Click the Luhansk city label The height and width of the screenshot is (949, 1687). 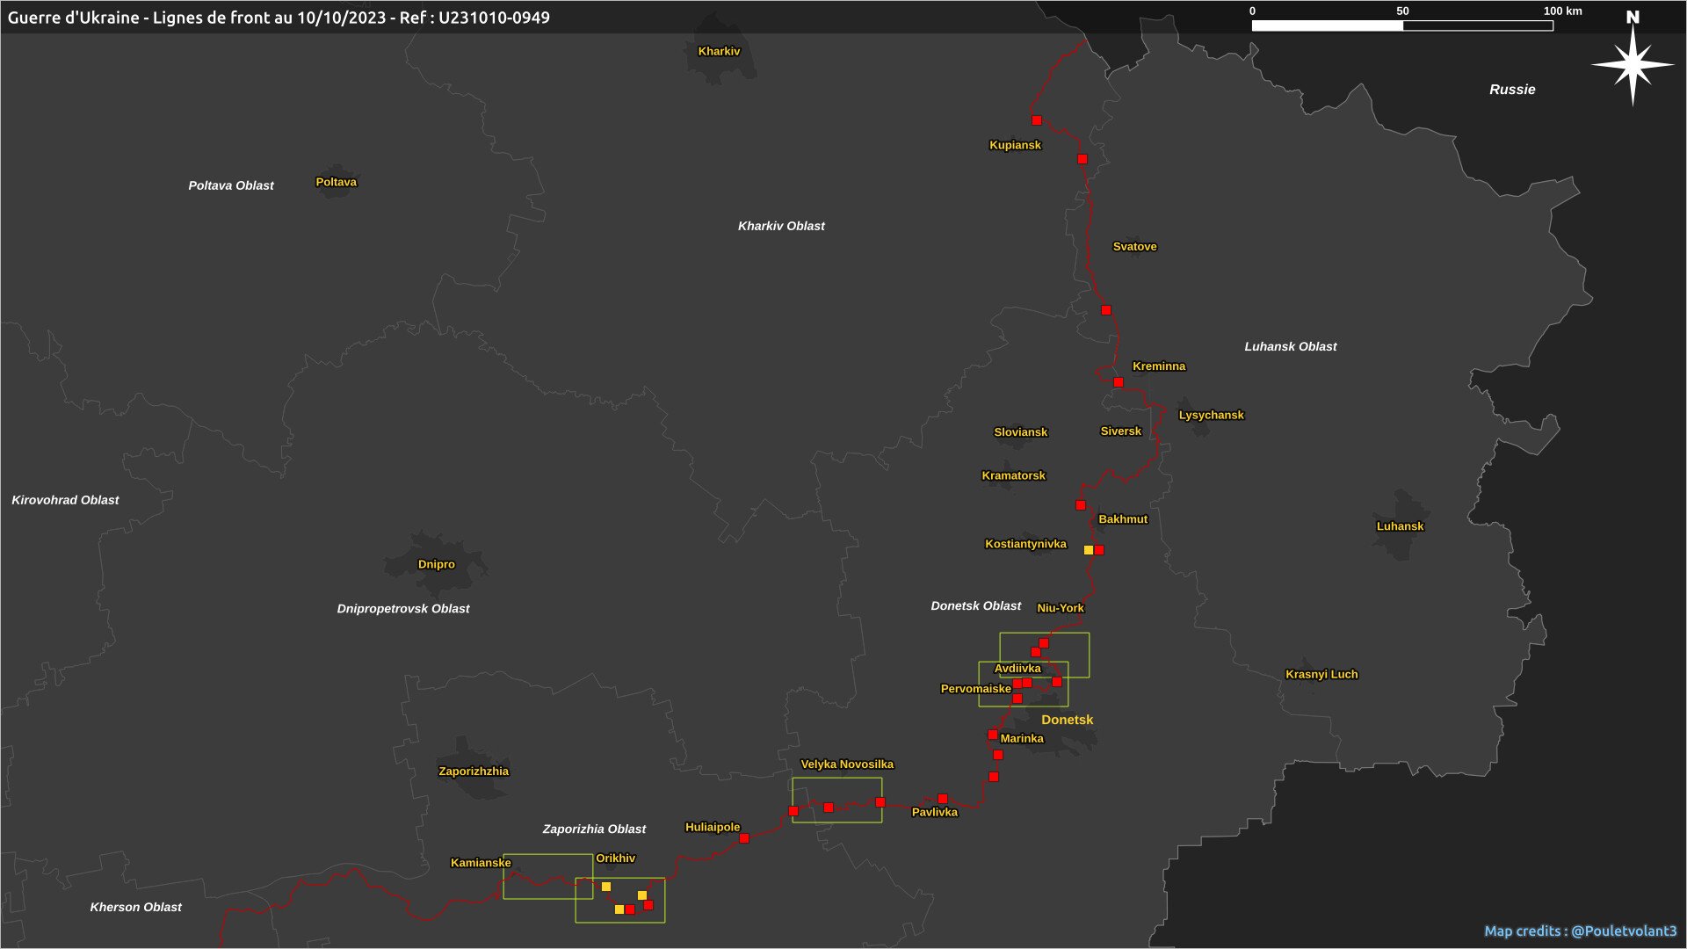(x=1400, y=526)
